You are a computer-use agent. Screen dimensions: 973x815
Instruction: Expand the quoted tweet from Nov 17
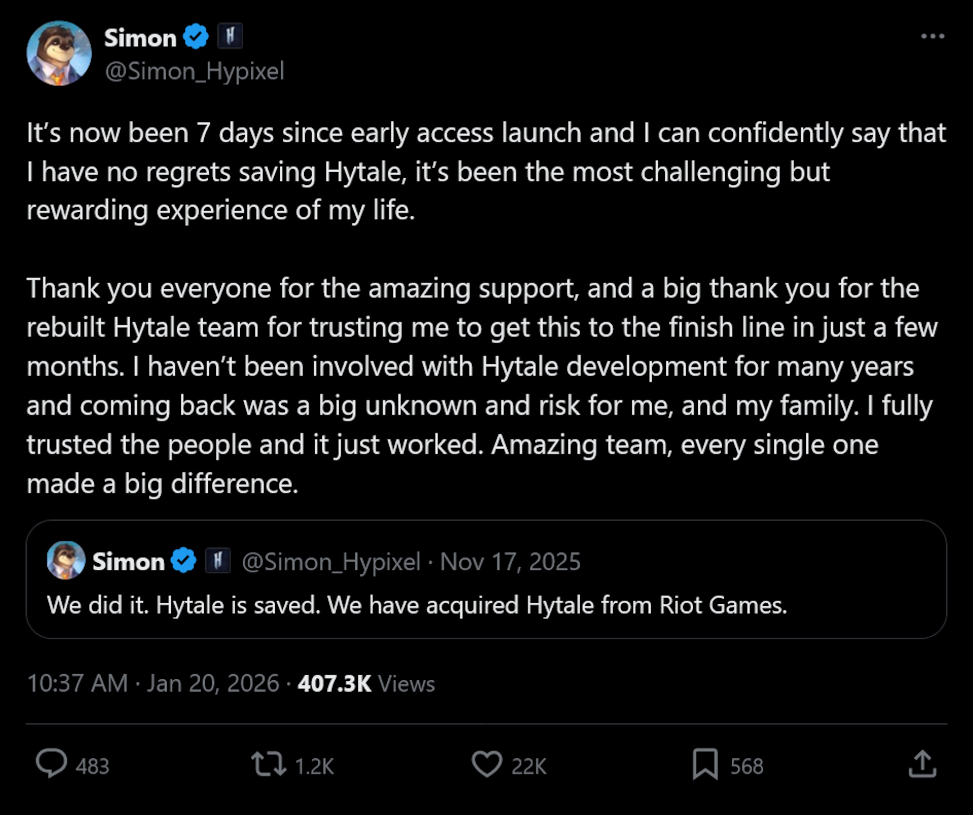point(486,604)
